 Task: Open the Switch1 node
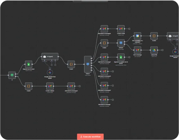click(x=121, y=43)
